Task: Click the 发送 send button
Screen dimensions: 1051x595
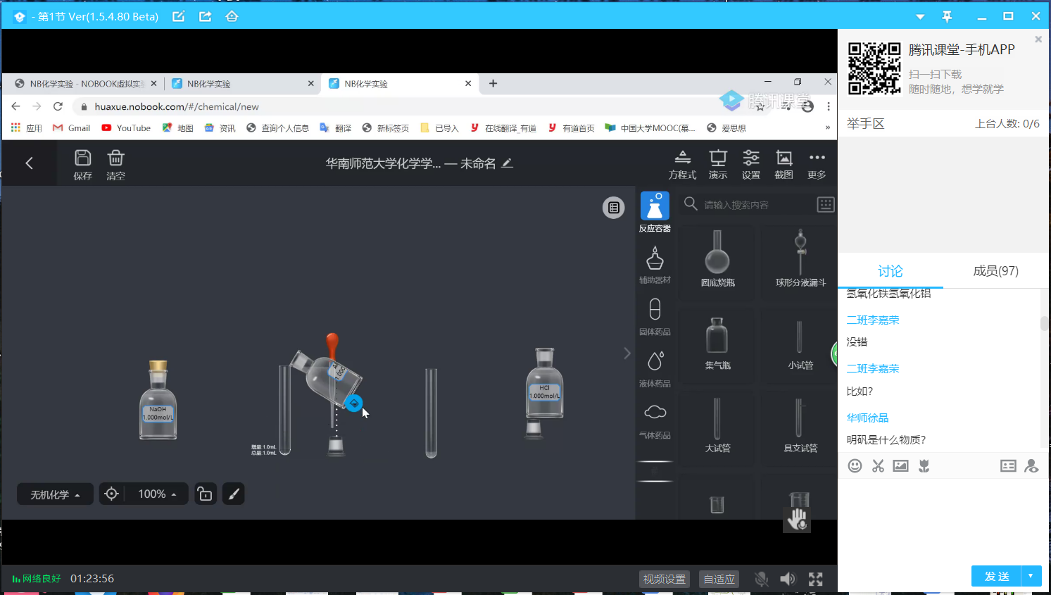Action: (996, 576)
